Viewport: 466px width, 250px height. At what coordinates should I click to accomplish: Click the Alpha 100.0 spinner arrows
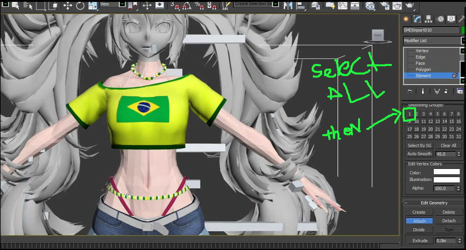458,188
